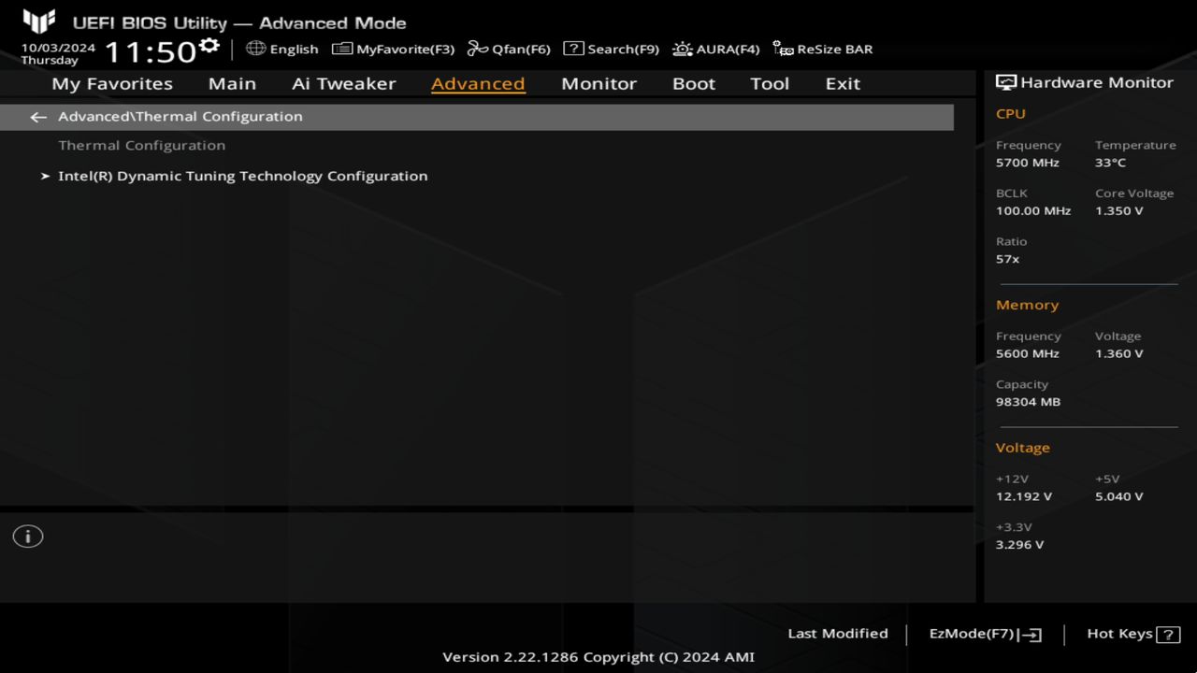Image resolution: width=1197 pixels, height=673 pixels.
Task: Click memory voltage value 1.360 V
Action: (1118, 354)
